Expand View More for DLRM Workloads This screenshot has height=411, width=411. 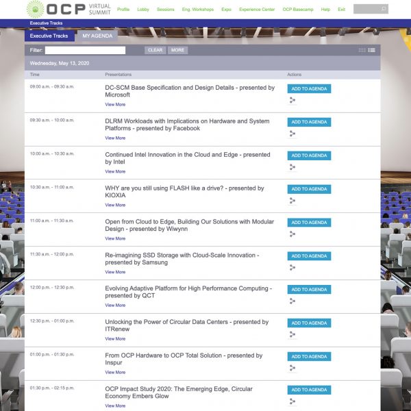(x=115, y=138)
